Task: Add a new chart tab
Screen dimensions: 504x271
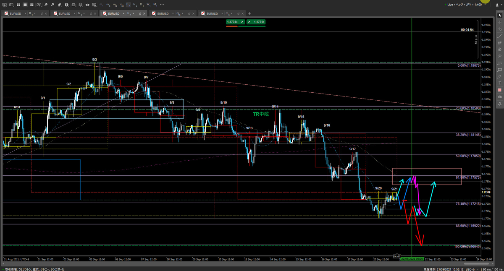Action: pos(249,14)
